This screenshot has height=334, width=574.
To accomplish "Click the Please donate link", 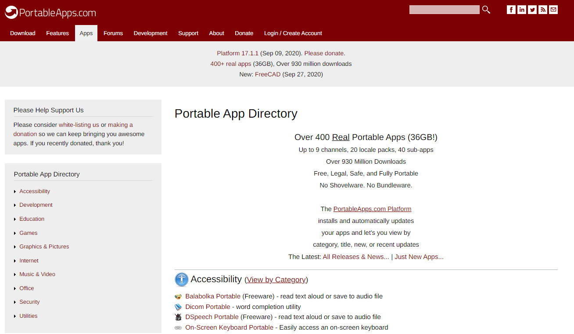I will pyautogui.click(x=324, y=53).
